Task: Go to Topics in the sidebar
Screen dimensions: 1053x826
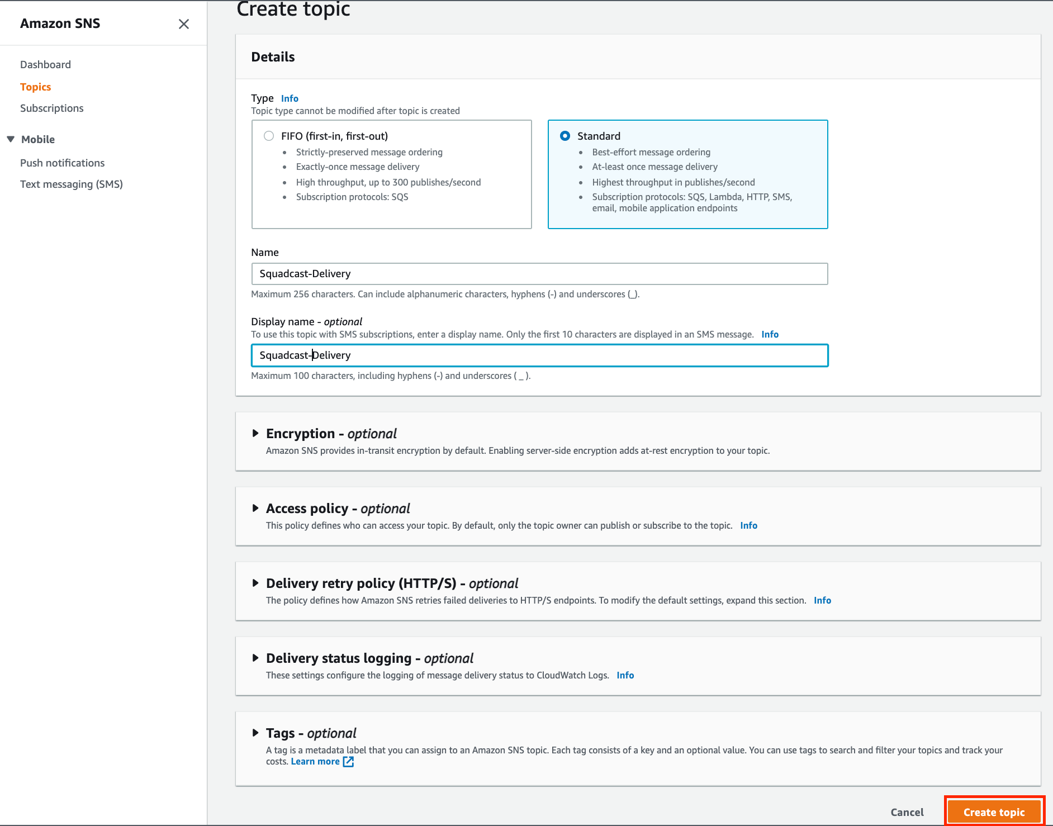Action: (x=35, y=87)
